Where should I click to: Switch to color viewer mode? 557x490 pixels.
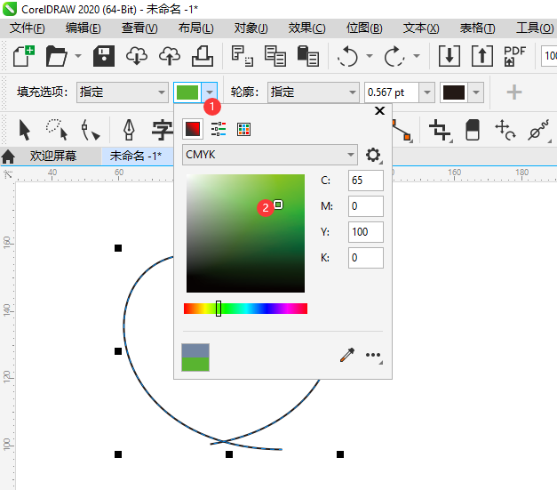192,129
